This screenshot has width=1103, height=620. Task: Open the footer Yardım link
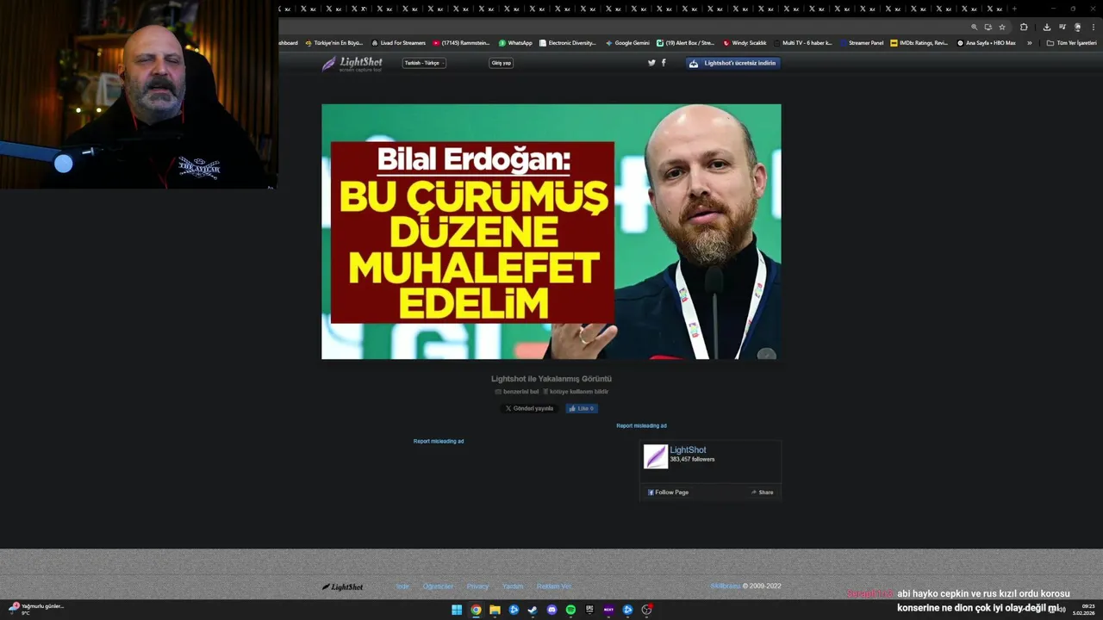click(x=513, y=586)
